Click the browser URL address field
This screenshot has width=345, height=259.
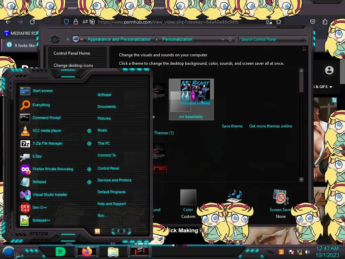pos(168,22)
